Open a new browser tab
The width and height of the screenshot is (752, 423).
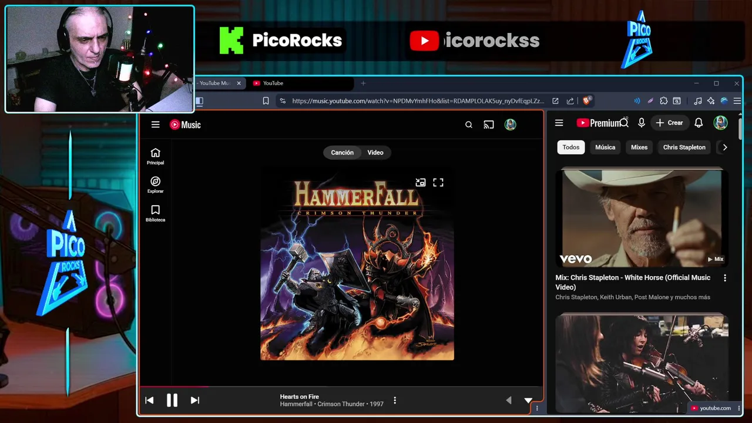click(x=363, y=83)
